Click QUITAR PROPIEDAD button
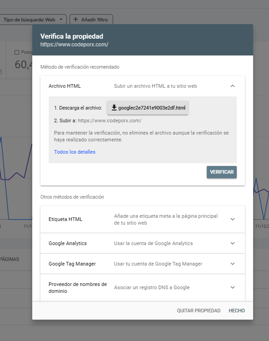Screen dimensions: 269x341 click(199, 311)
